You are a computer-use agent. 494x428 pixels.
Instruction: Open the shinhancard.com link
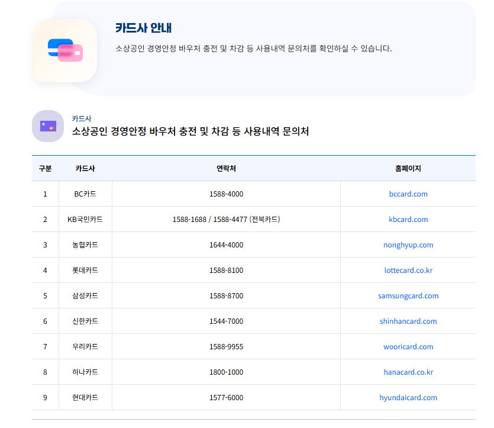(x=408, y=321)
